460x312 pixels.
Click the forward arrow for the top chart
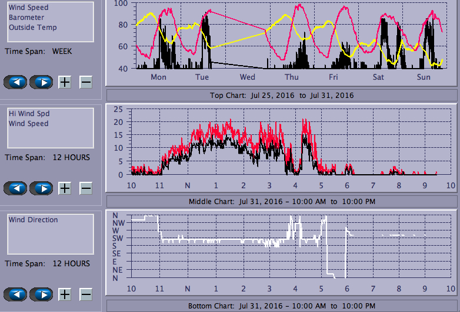[41, 82]
